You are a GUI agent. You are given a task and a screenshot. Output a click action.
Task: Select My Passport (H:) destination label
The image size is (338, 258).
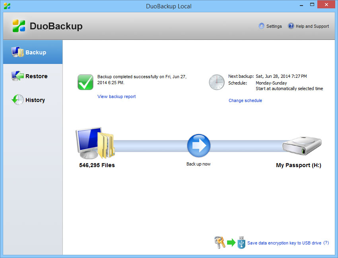[x=299, y=165]
